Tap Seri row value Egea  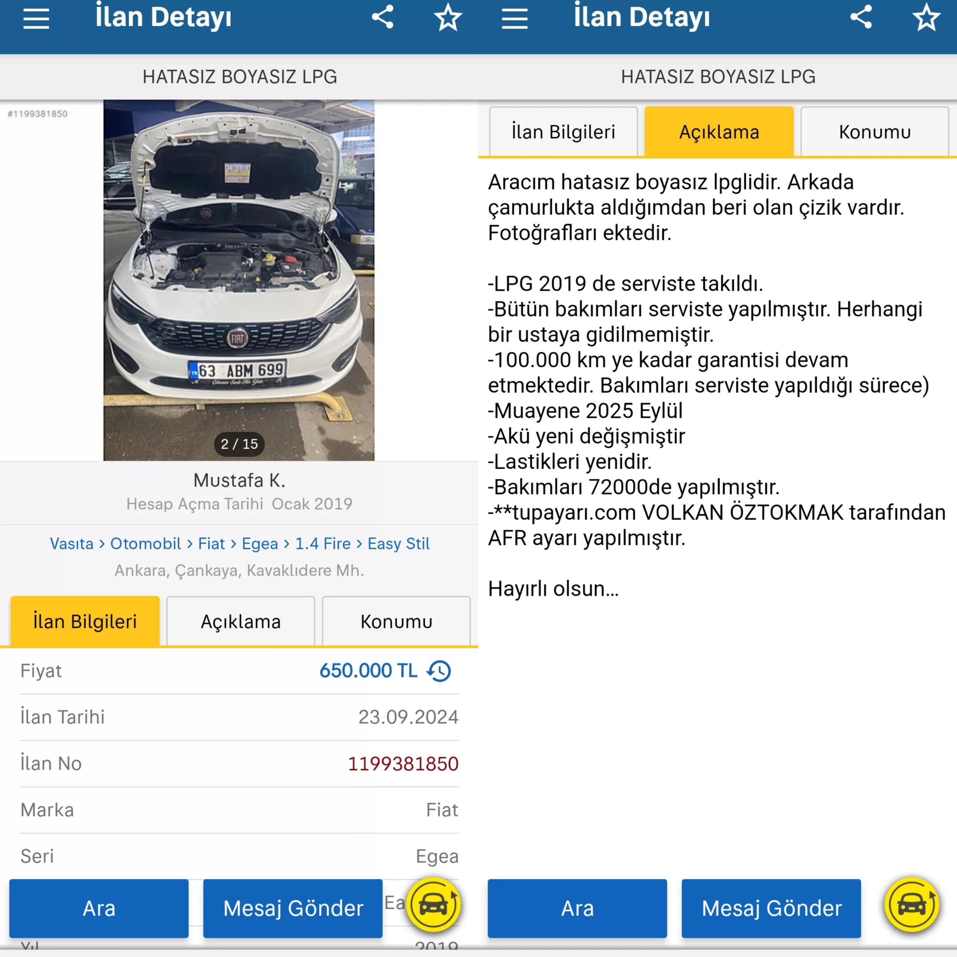[437, 857]
